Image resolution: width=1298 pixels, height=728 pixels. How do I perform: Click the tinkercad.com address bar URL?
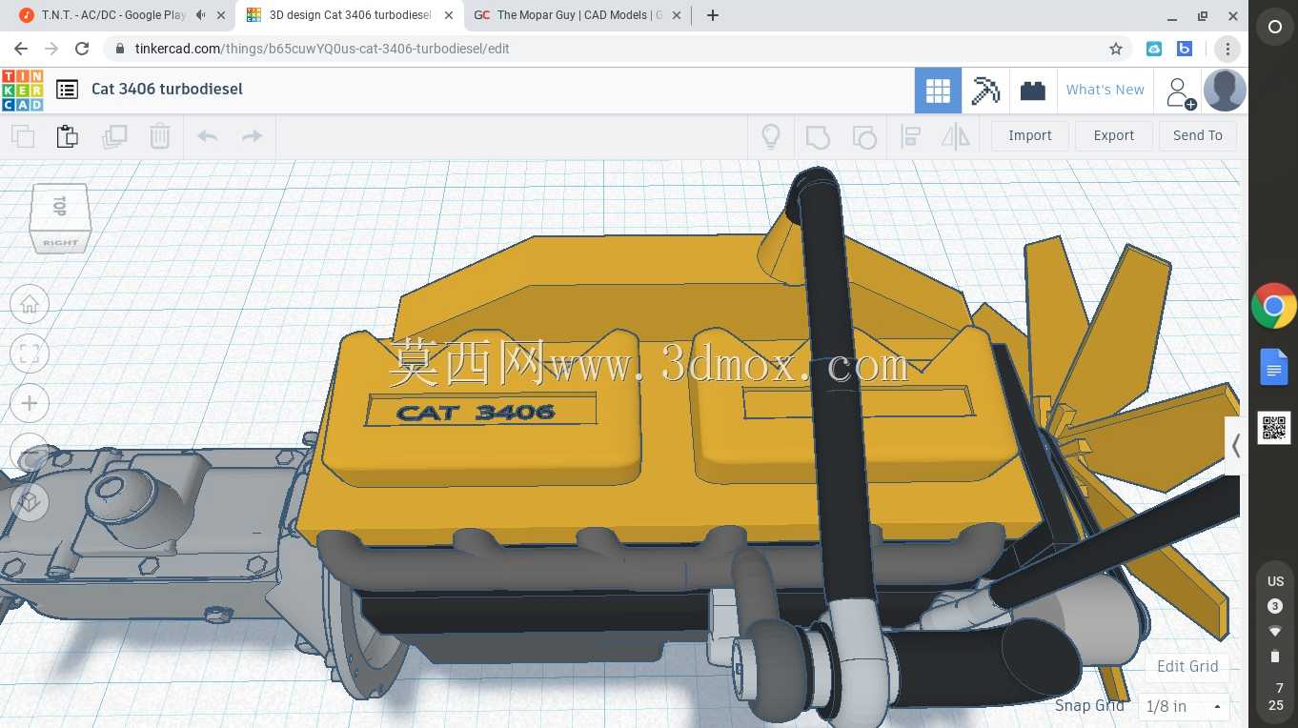(x=322, y=49)
